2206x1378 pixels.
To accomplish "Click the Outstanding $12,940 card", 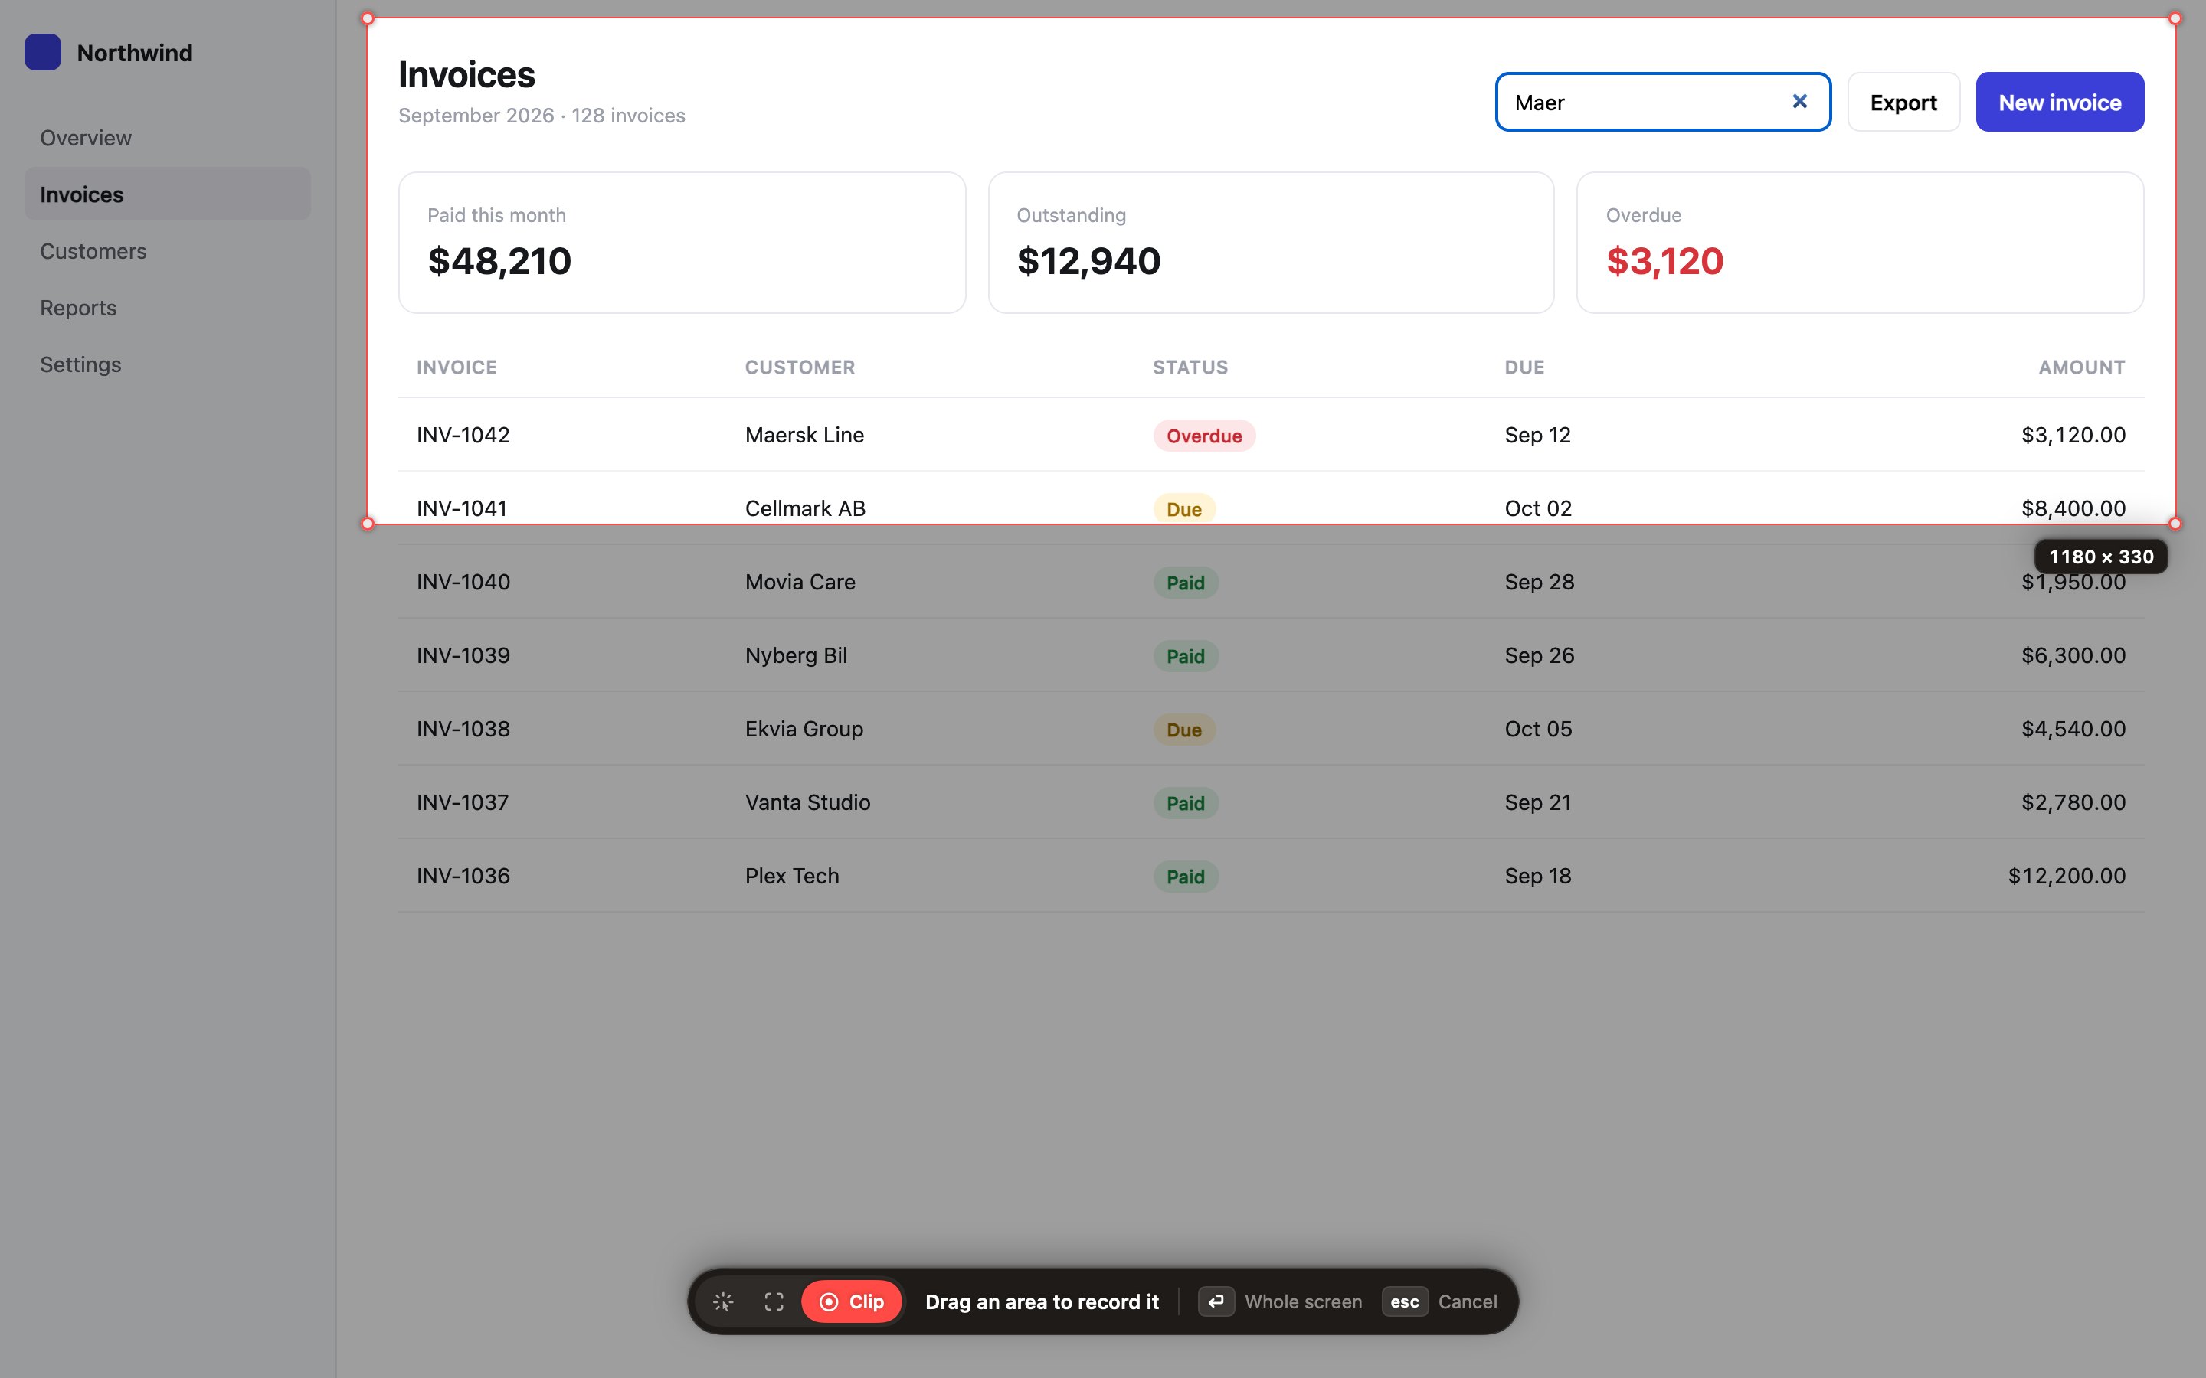I will click(x=1271, y=243).
